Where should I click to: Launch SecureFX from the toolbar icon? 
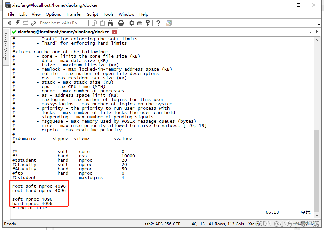[x=169, y=23]
